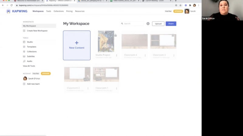The height and width of the screenshot is (136, 243).
Task: Expand the Classroom 4 three-dot options menu
Action: tap(145, 55)
